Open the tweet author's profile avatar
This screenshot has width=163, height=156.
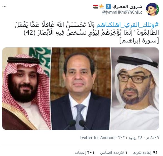tap(152, 9)
